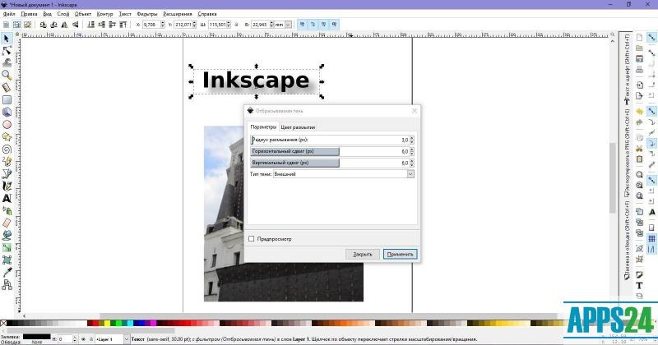Image resolution: width=658 pixels, height=345 pixels.
Task: Select the color dropper tool
Action: (7, 273)
